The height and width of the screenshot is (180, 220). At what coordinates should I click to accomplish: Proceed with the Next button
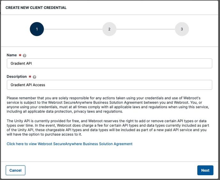[205, 170]
